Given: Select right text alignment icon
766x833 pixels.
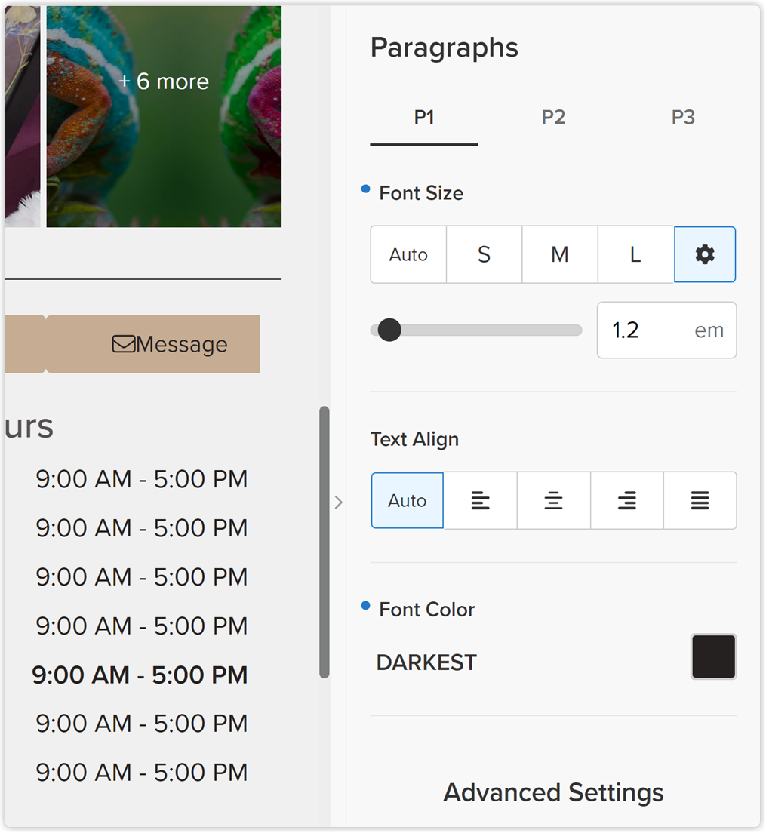Looking at the screenshot, I should tap(627, 500).
